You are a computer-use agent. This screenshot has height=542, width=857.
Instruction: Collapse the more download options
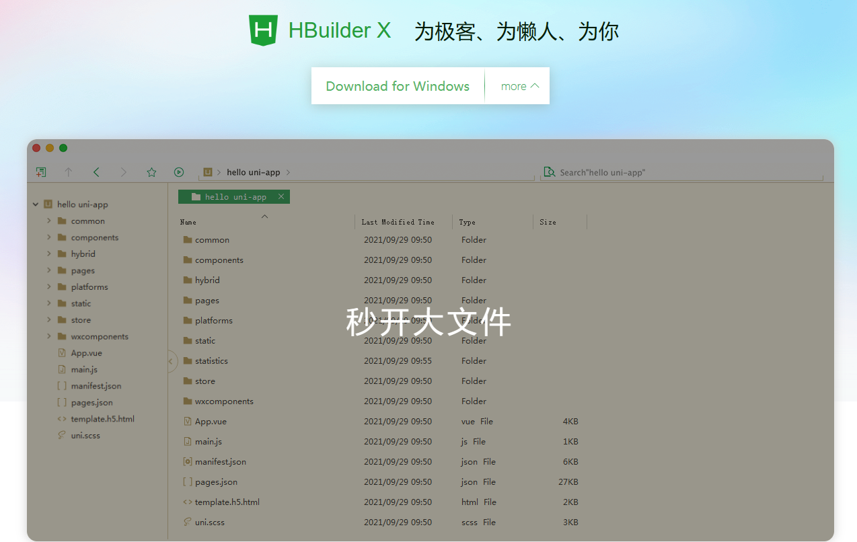pos(520,86)
